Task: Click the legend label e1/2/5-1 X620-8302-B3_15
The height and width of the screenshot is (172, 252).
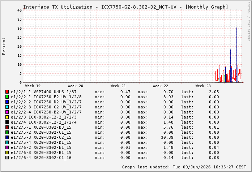Action: tap(41, 127)
